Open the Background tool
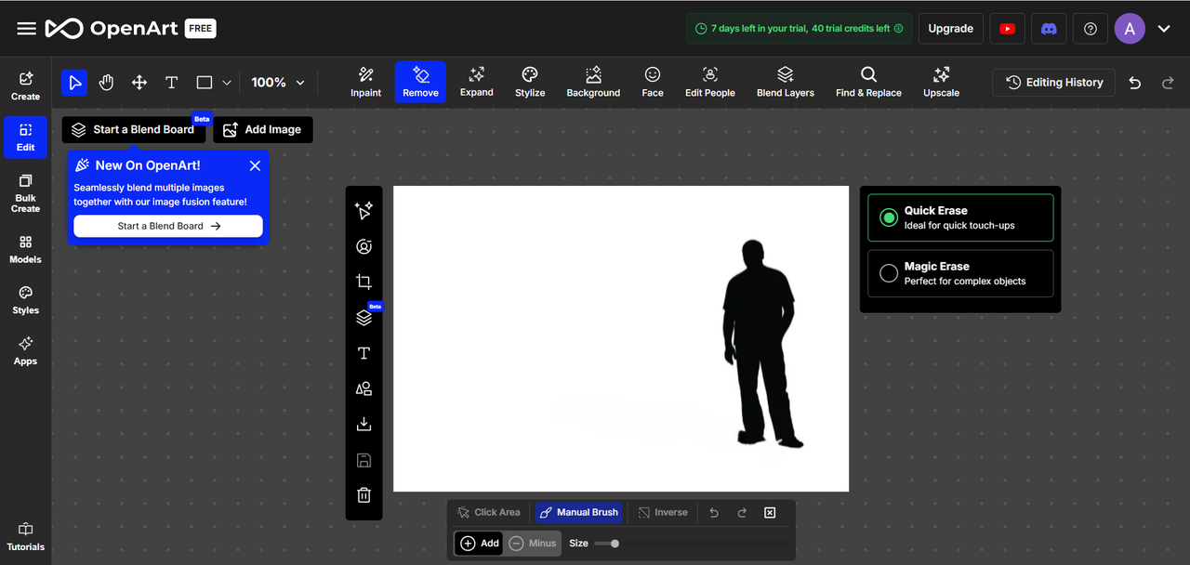 click(593, 82)
